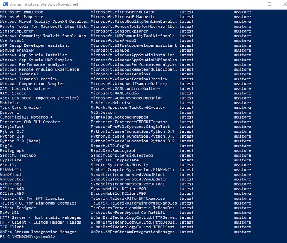Click the 'VxrDPTool' name
Screen dimensions: 287x243
coord(11,184)
